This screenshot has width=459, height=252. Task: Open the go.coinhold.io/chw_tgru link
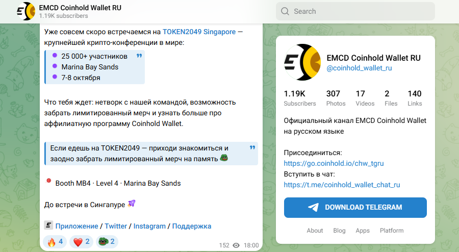(334, 163)
